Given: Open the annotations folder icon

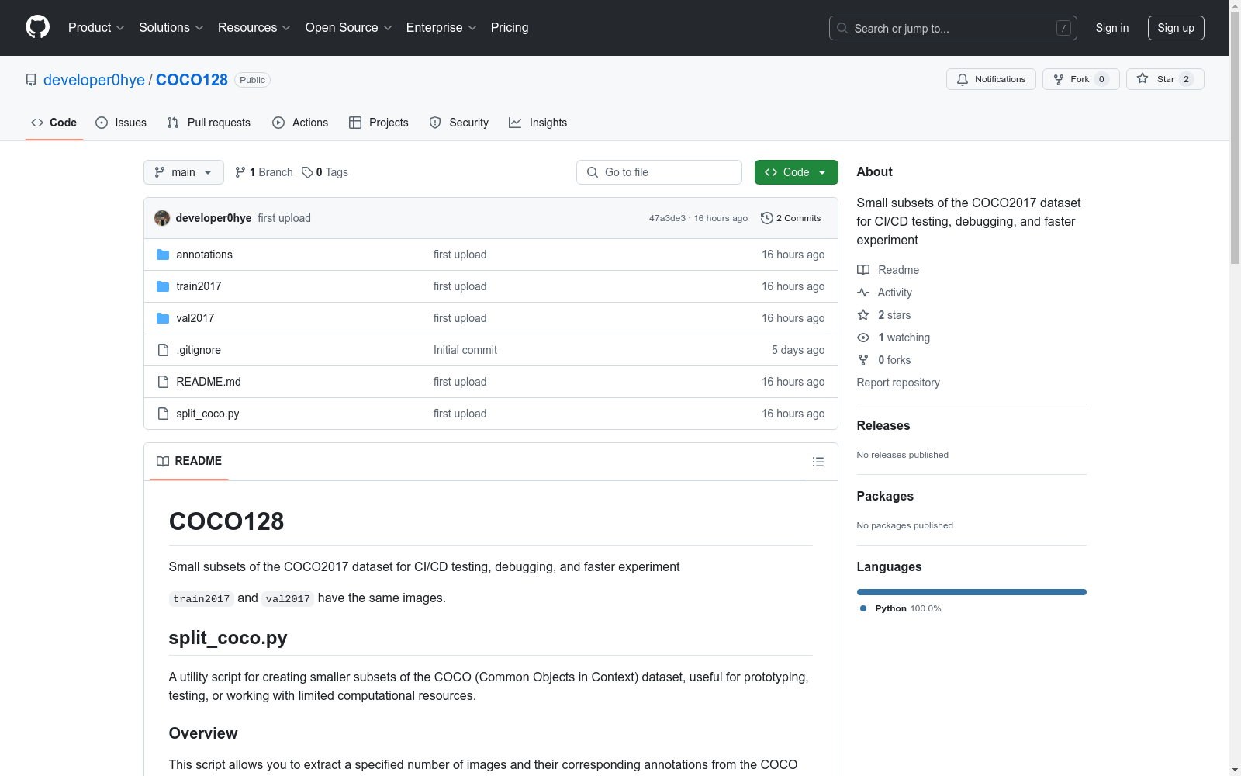Looking at the screenshot, I should coord(163,255).
